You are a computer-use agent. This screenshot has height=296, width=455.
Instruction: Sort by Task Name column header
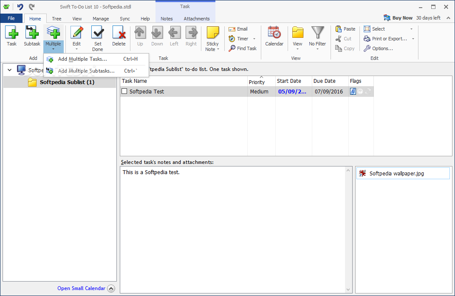(x=184, y=81)
